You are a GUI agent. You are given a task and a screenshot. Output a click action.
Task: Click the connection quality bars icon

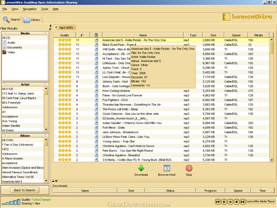pyautogui.click(x=11, y=202)
